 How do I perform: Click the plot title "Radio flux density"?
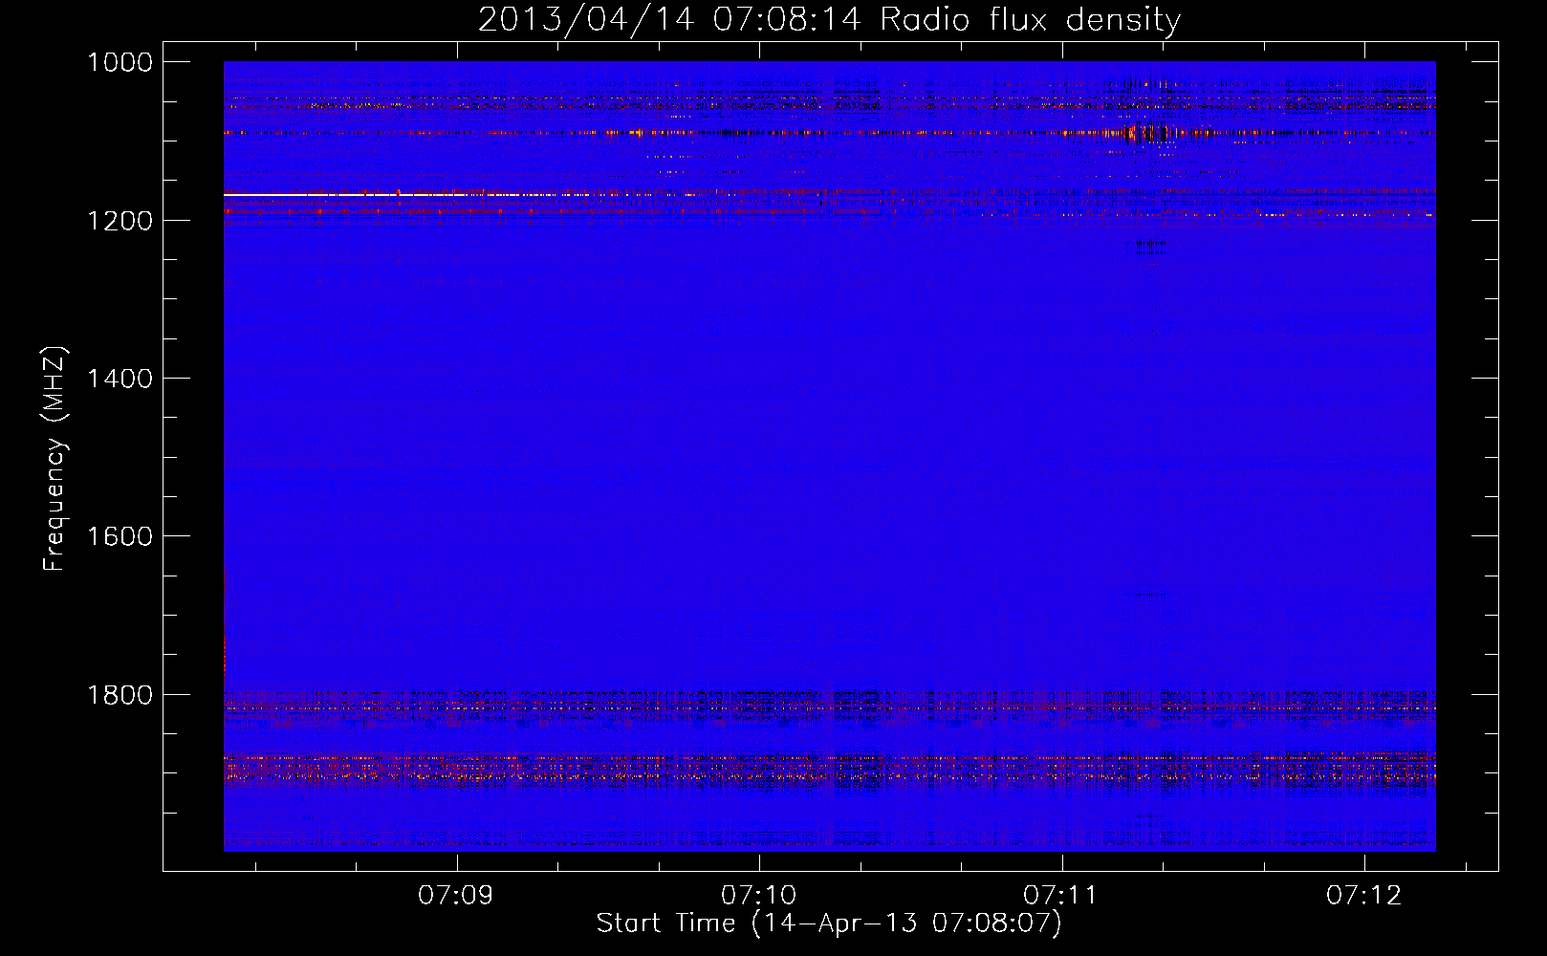(x=1031, y=20)
